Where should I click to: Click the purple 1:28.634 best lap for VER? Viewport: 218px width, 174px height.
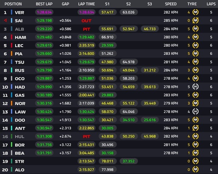tap(44, 12)
